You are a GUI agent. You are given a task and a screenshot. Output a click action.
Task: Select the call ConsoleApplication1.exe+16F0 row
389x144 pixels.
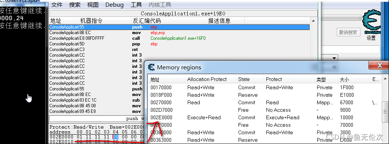(179, 38)
